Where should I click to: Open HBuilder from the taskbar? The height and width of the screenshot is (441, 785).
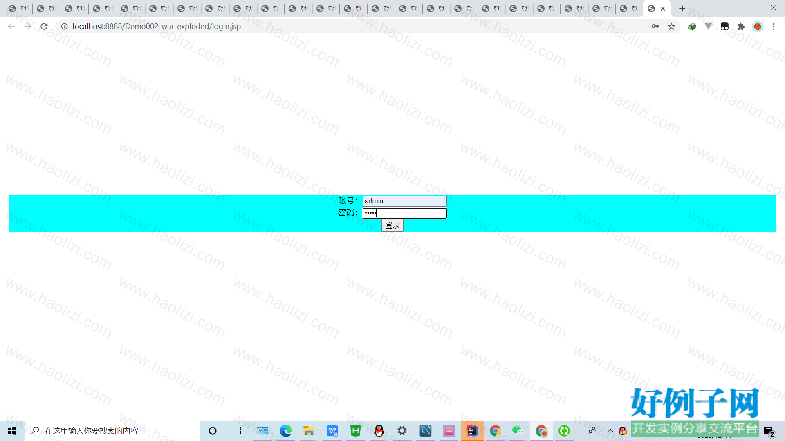tap(356, 431)
